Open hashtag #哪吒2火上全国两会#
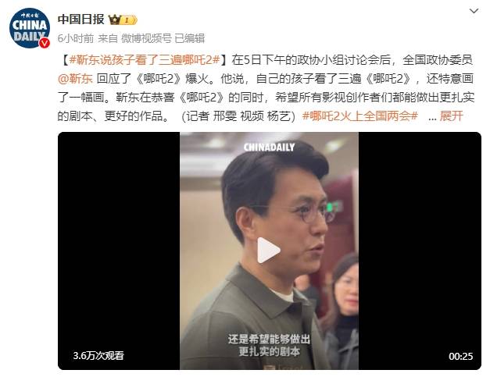Image resolution: width=490 pixels, height=377 pixels. pyautogui.click(x=360, y=116)
